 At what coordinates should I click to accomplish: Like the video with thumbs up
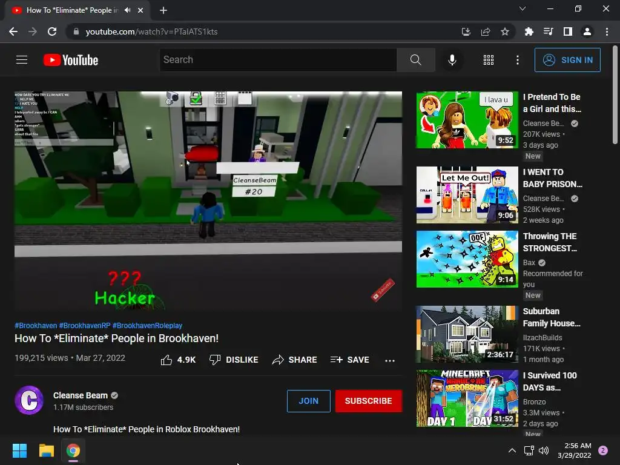[179, 360]
